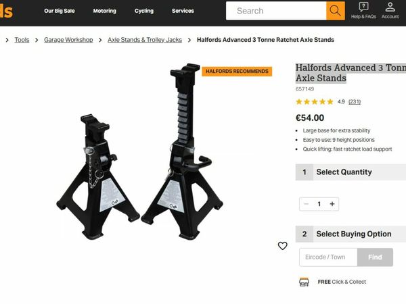The height and width of the screenshot is (304, 406).
Task: Decrease quantity with minus button
Action: point(306,204)
